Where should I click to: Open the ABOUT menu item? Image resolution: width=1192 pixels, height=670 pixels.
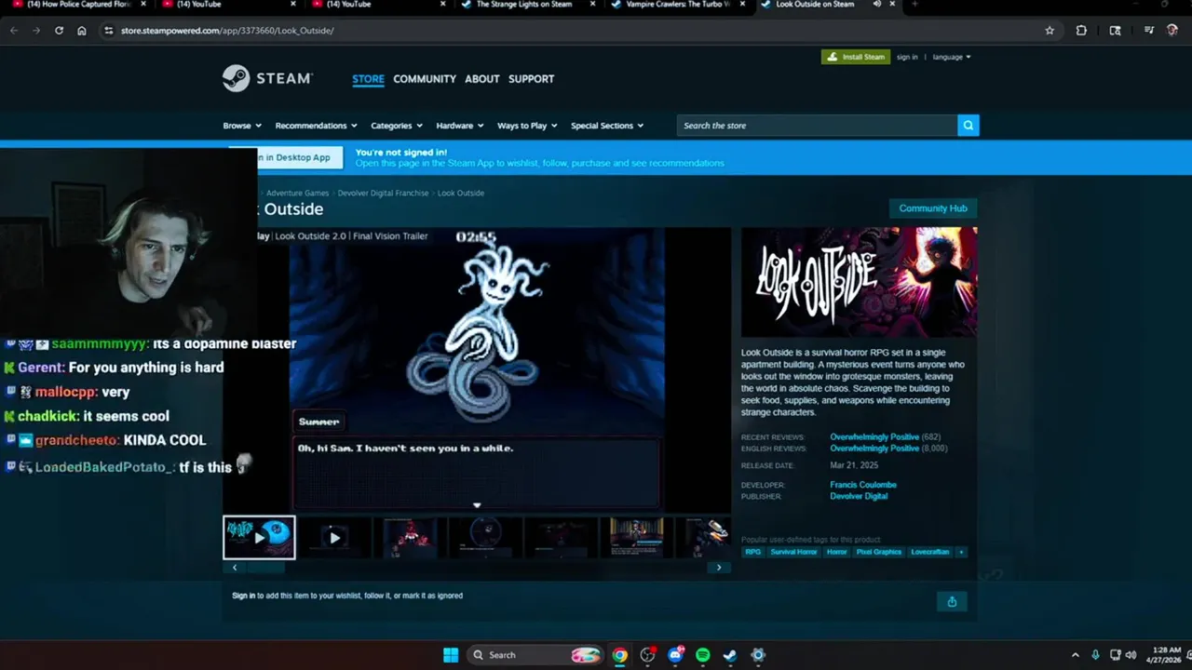pos(482,79)
